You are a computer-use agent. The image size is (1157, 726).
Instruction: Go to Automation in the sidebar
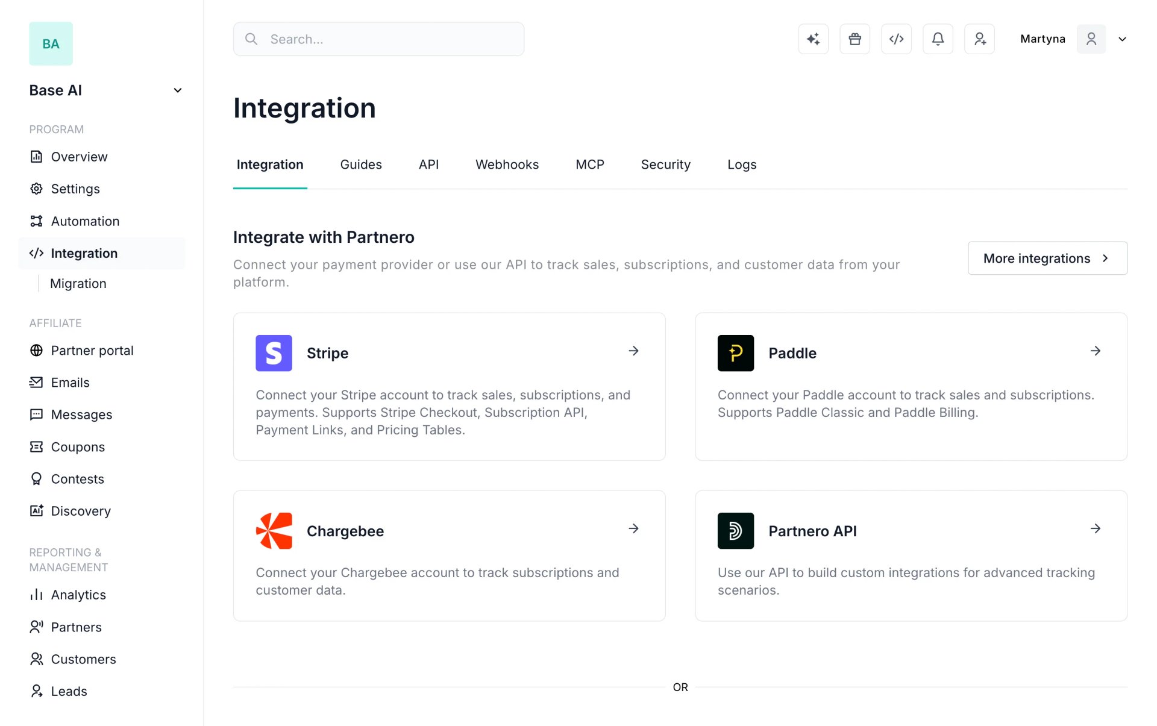pos(85,221)
